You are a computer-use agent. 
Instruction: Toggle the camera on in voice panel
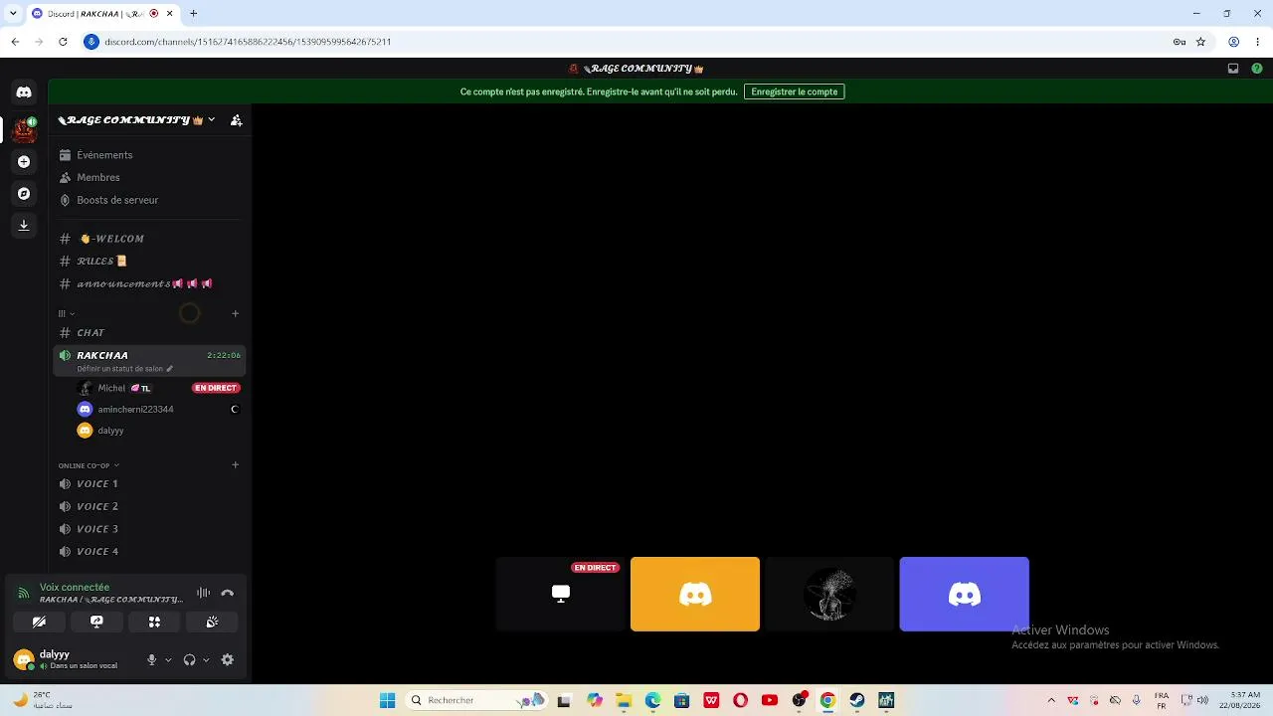click(39, 622)
